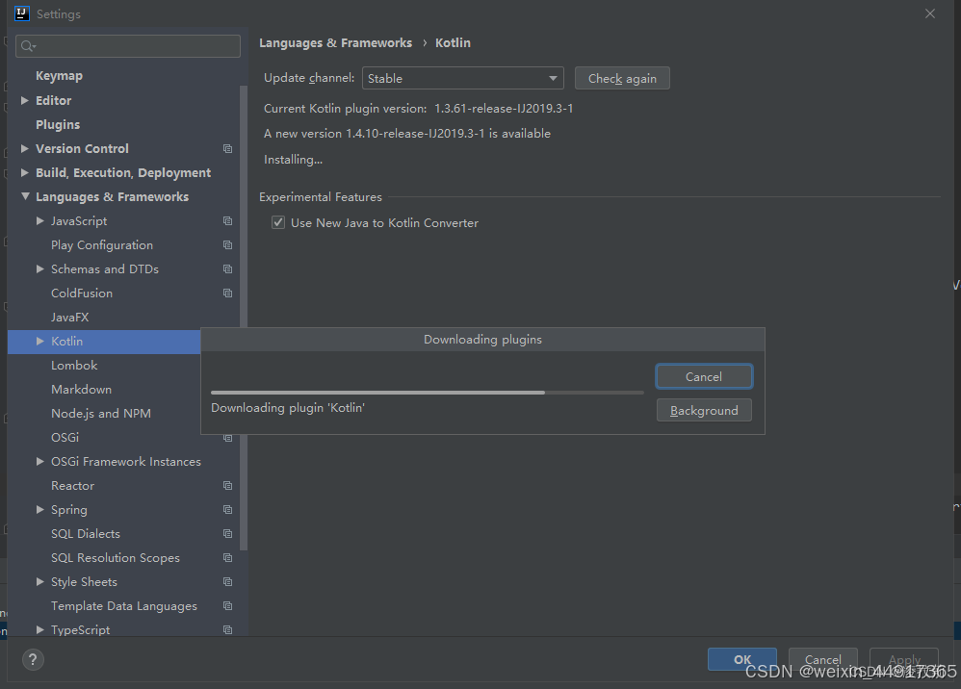
Task: Click the project-level icon beside Version Control
Action: point(227,149)
